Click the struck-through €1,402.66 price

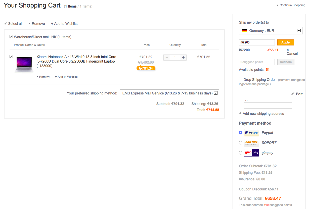coord(146,62)
